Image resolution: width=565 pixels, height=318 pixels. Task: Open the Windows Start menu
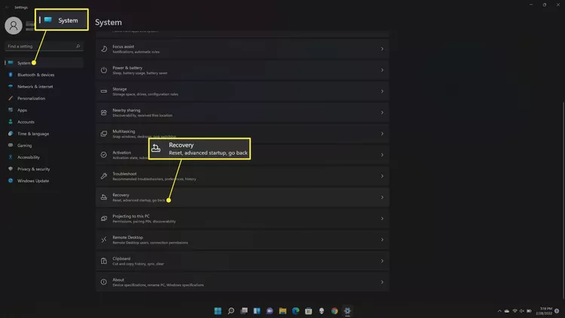218,310
